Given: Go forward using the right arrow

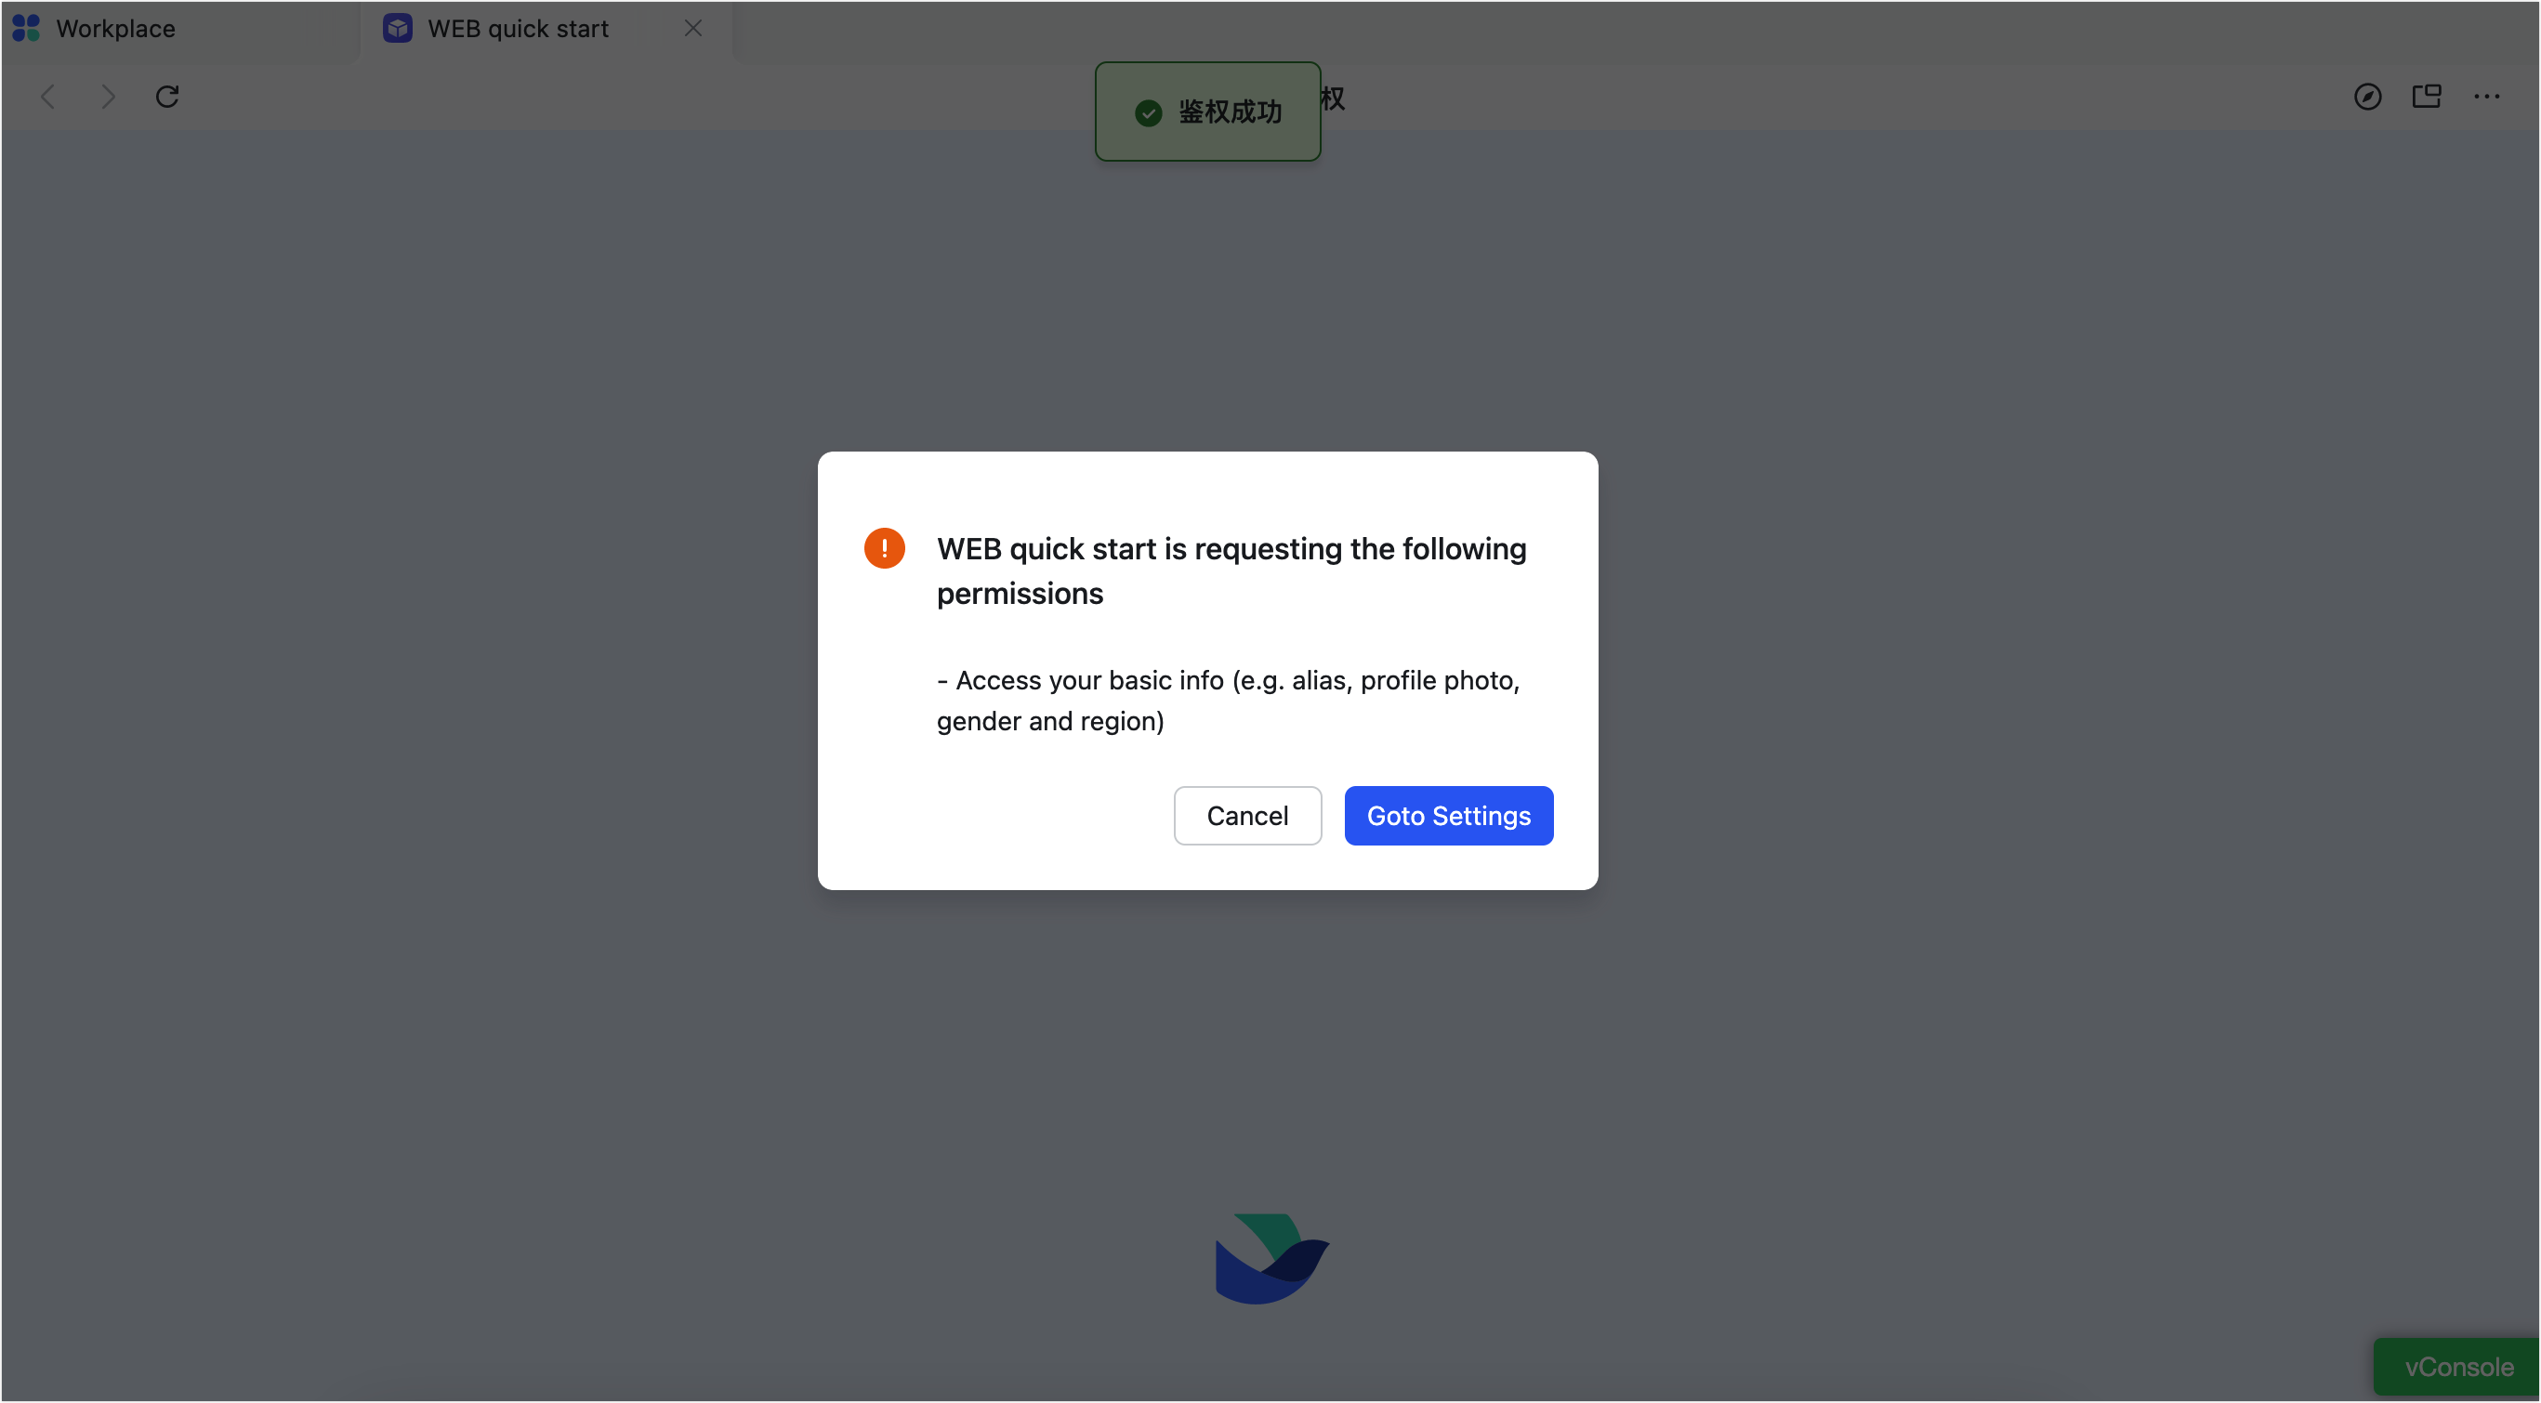Looking at the screenshot, I should click(108, 97).
